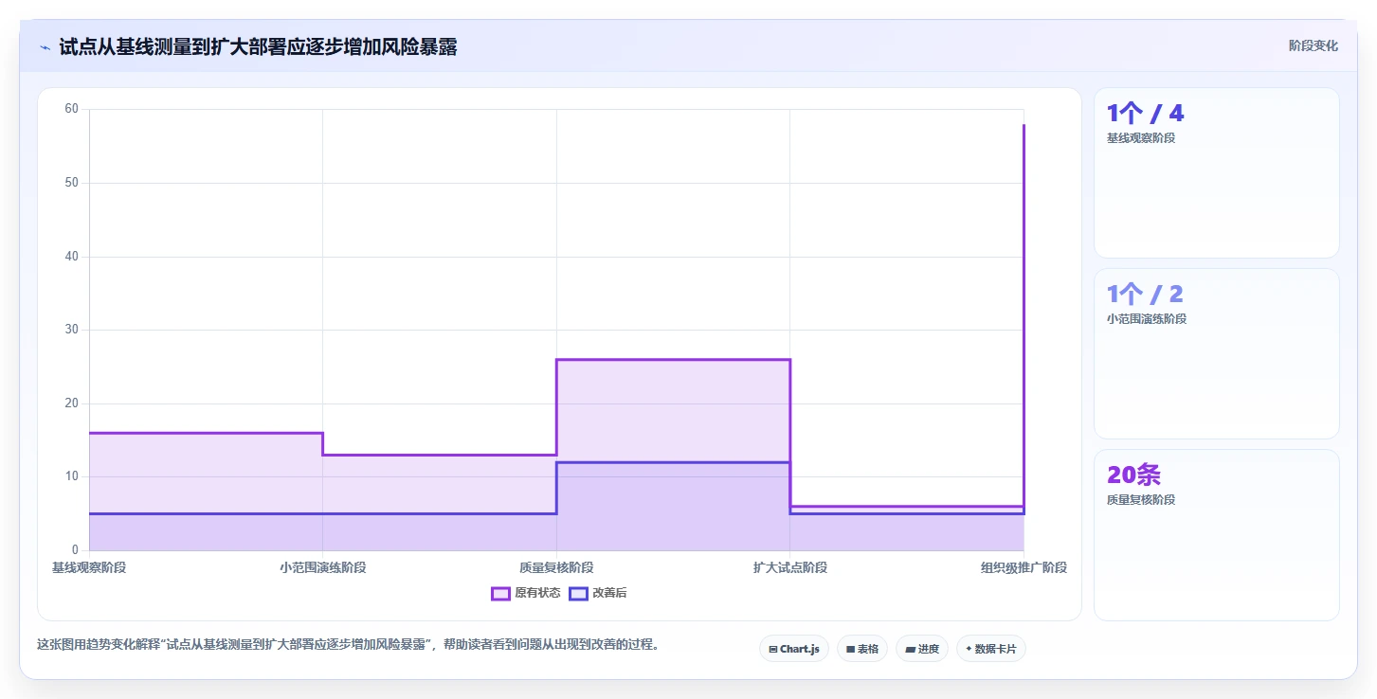Click the y-axis value 60
The image size is (1377, 699).
(x=71, y=109)
